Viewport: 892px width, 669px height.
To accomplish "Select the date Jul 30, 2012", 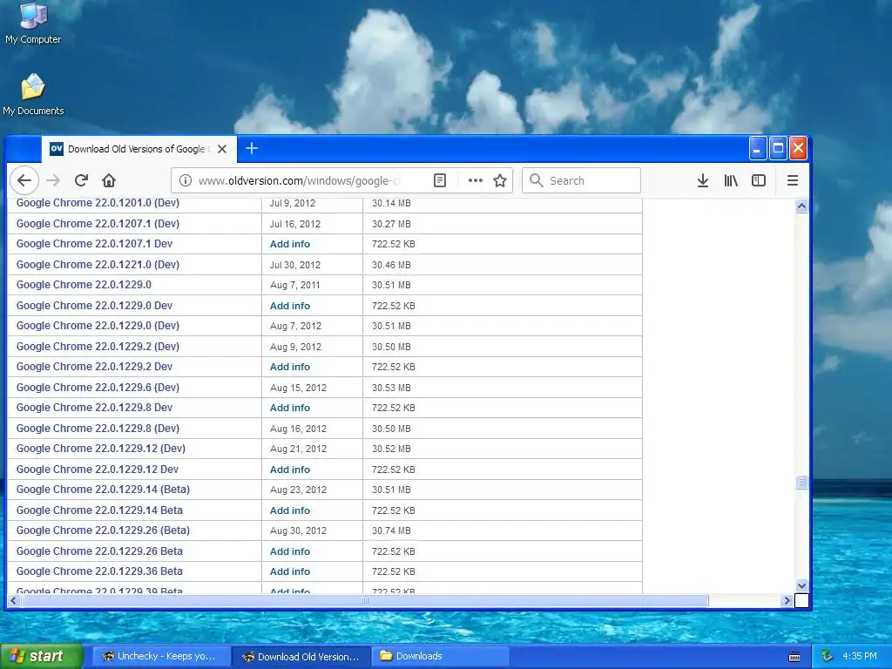I will point(295,265).
